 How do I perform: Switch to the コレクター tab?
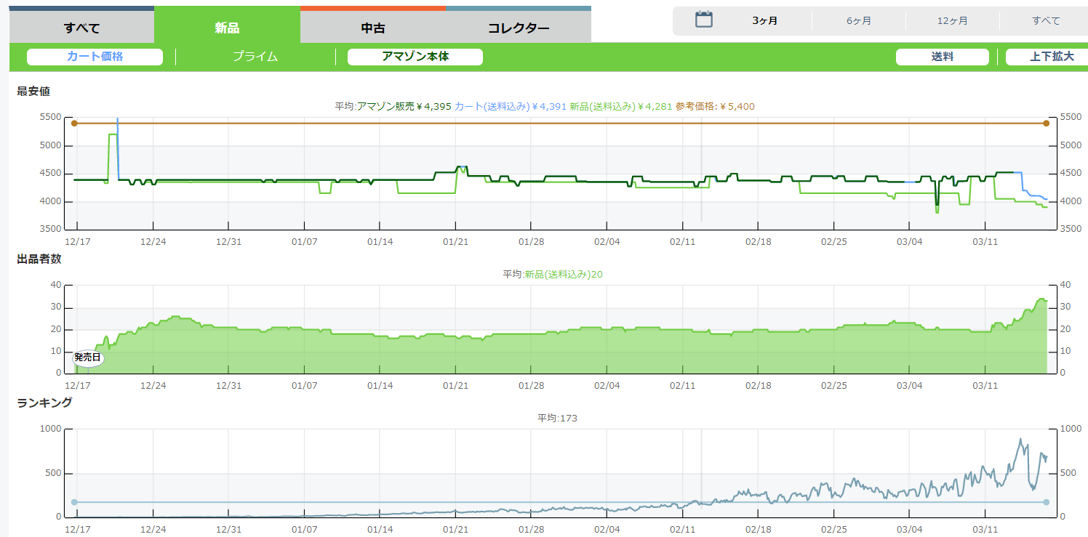[x=519, y=28]
